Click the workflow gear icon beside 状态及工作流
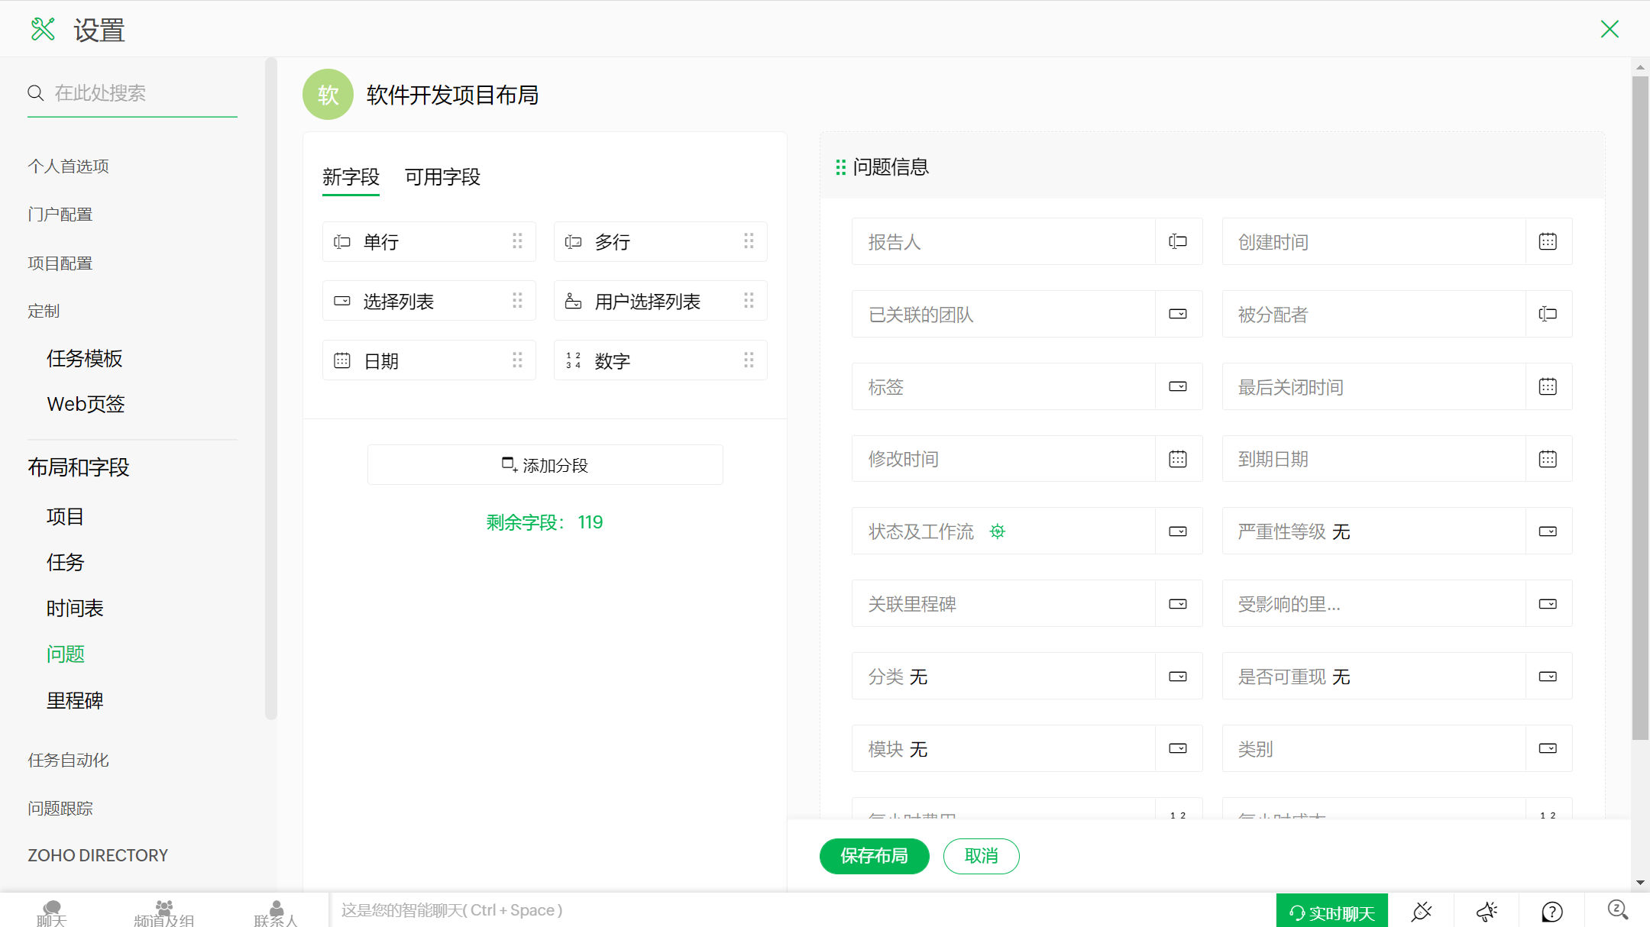Screen dimensions: 1650x927 coord(997,531)
